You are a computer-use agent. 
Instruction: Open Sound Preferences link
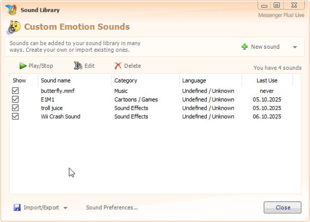[112, 208]
